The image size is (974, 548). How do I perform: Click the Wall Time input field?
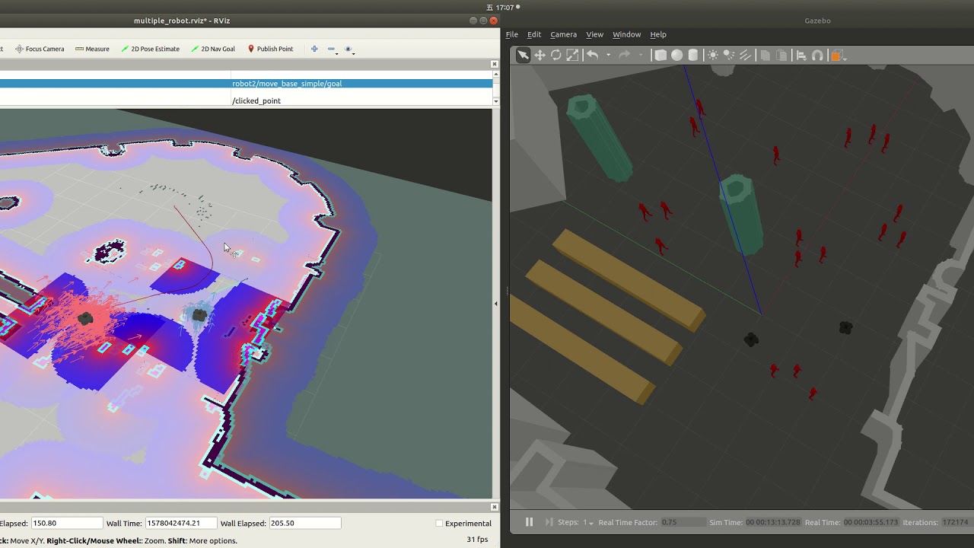(180, 524)
